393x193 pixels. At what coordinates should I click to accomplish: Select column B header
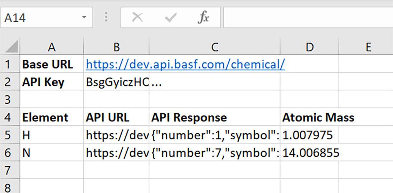point(116,47)
